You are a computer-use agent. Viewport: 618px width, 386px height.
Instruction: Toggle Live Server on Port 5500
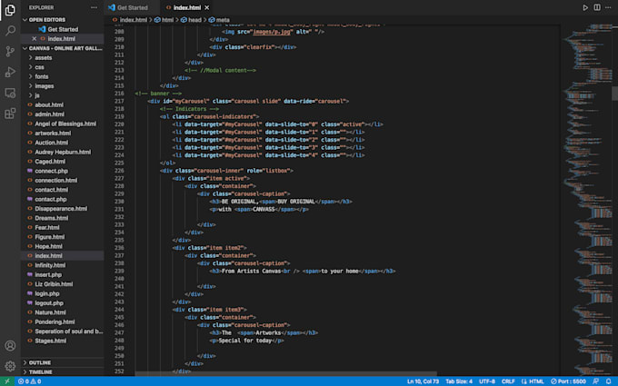click(x=569, y=381)
